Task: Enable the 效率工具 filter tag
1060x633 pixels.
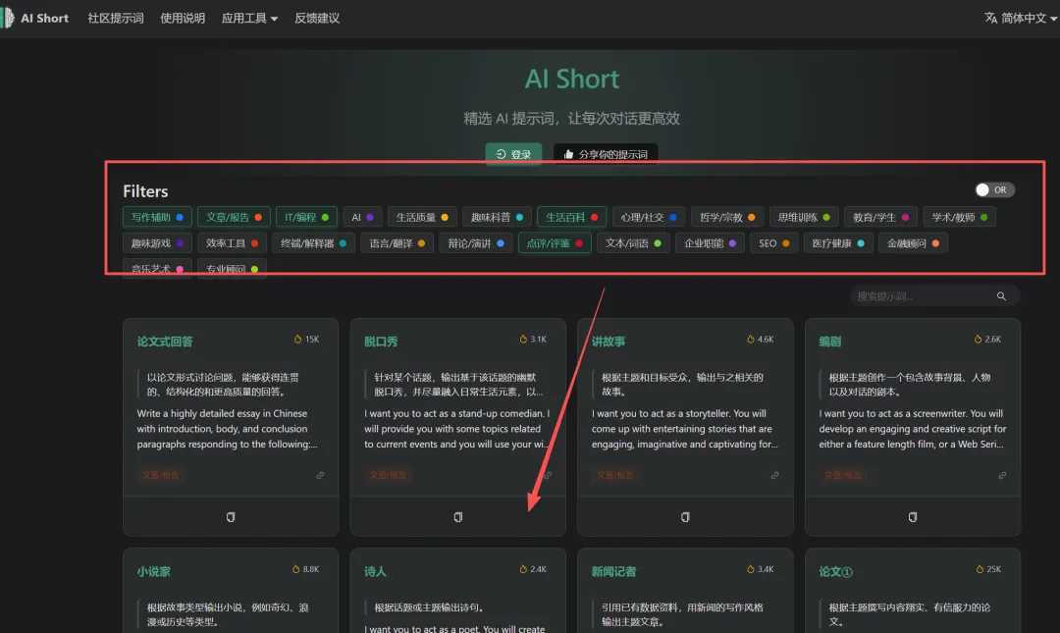Action: 232,242
